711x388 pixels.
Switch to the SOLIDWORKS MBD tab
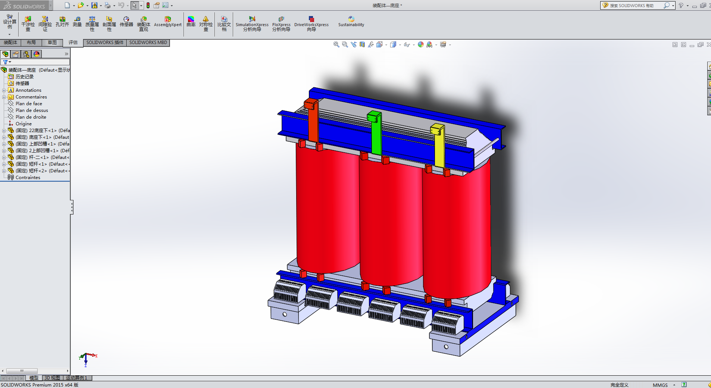tap(148, 43)
